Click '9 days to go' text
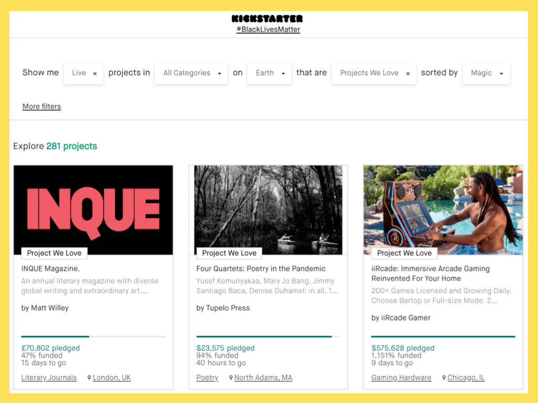Image resolution: width=538 pixels, height=403 pixels. click(392, 363)
